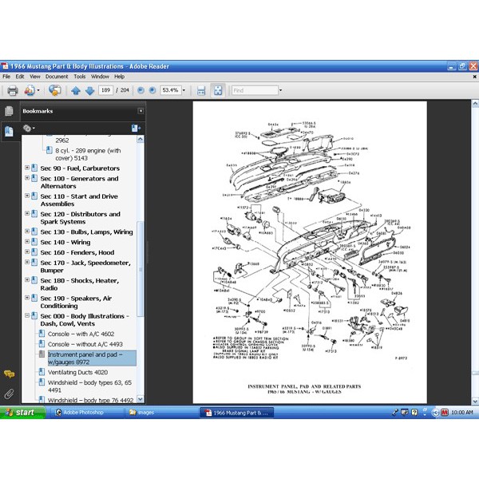Click the page number input field

105,90
